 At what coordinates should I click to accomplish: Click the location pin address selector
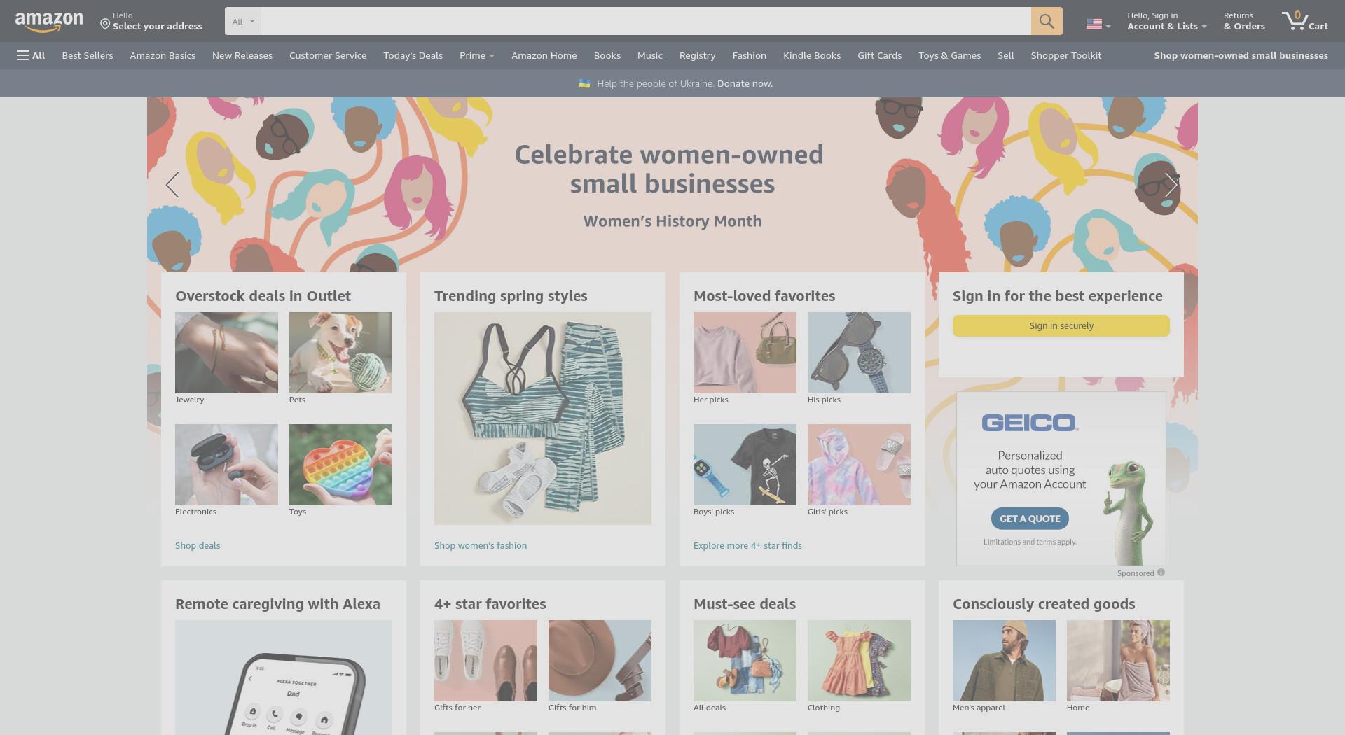coord(151,21)
